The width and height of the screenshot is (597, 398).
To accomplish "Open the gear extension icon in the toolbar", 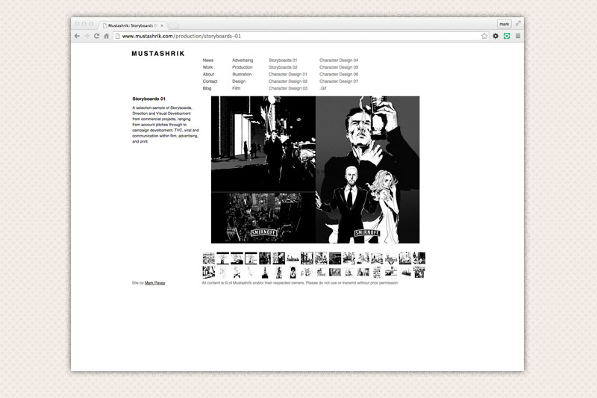I will 496,36.
